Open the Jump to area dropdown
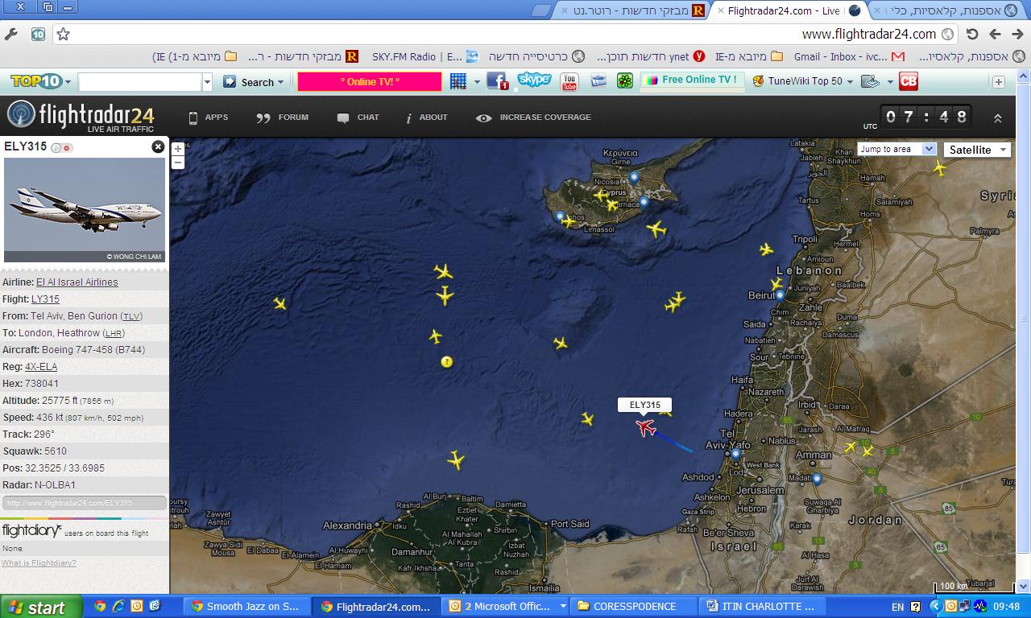This screenshot has width=1031, height=618. [896, 149]
